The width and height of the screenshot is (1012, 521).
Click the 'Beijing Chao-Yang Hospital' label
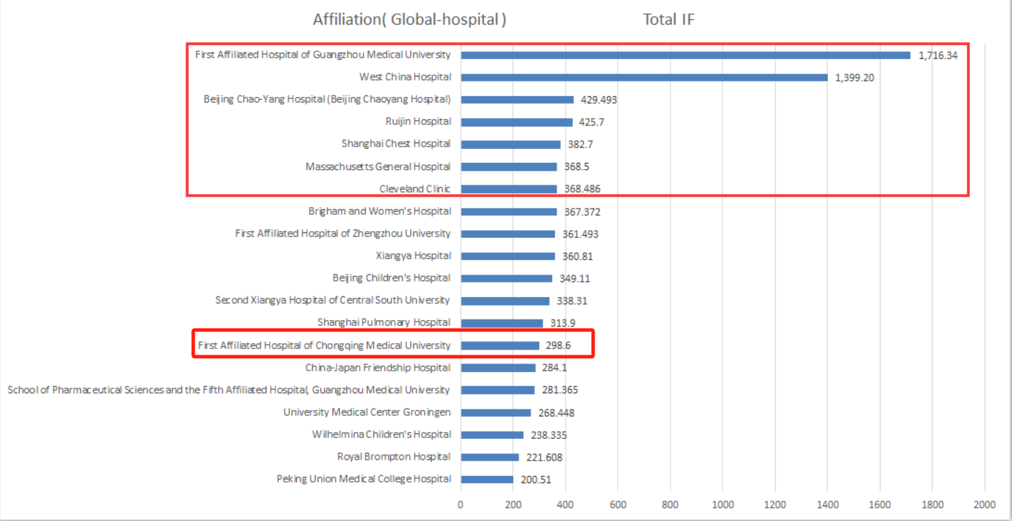pyautogui.click(x=327, y=99)
